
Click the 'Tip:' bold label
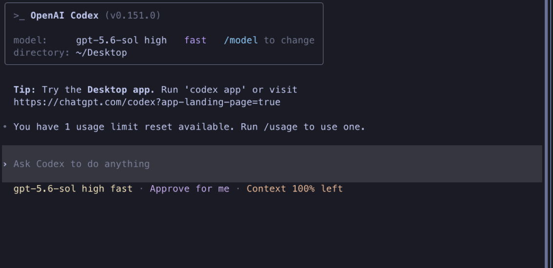(25, 90)
